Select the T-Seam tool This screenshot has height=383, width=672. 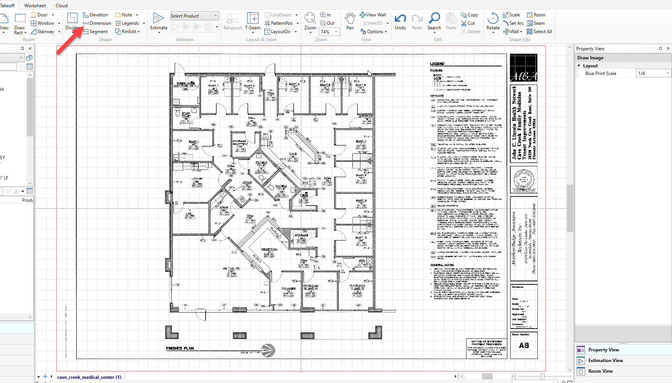coord(252,21)
